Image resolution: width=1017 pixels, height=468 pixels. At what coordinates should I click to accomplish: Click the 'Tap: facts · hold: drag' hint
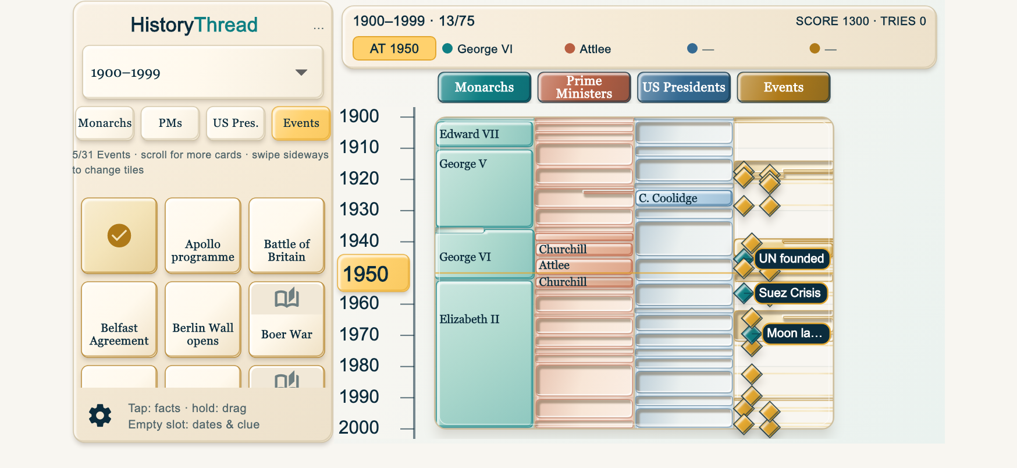187,408
